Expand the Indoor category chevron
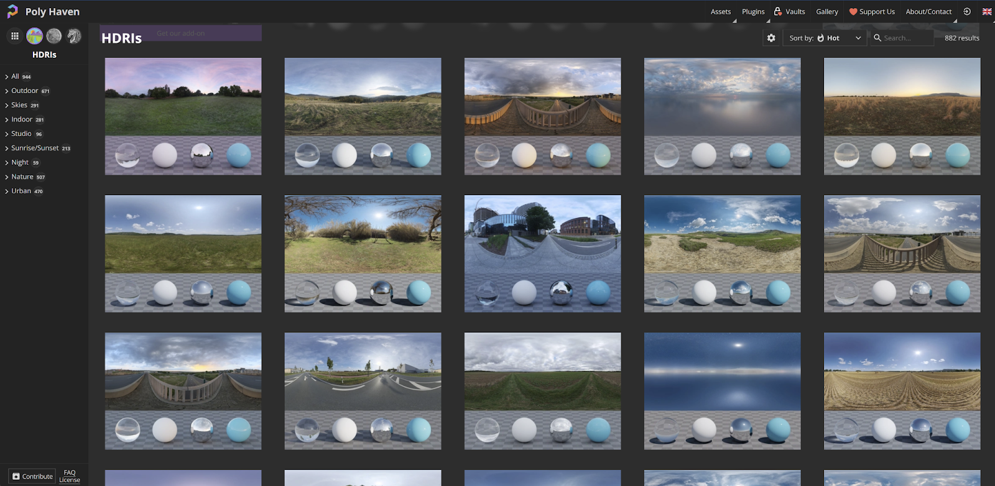 click(6, 120)
